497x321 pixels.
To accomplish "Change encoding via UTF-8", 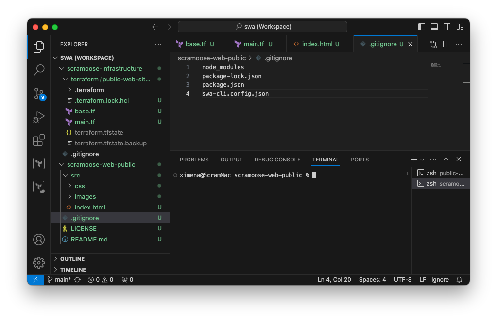I will pos(403,280).
